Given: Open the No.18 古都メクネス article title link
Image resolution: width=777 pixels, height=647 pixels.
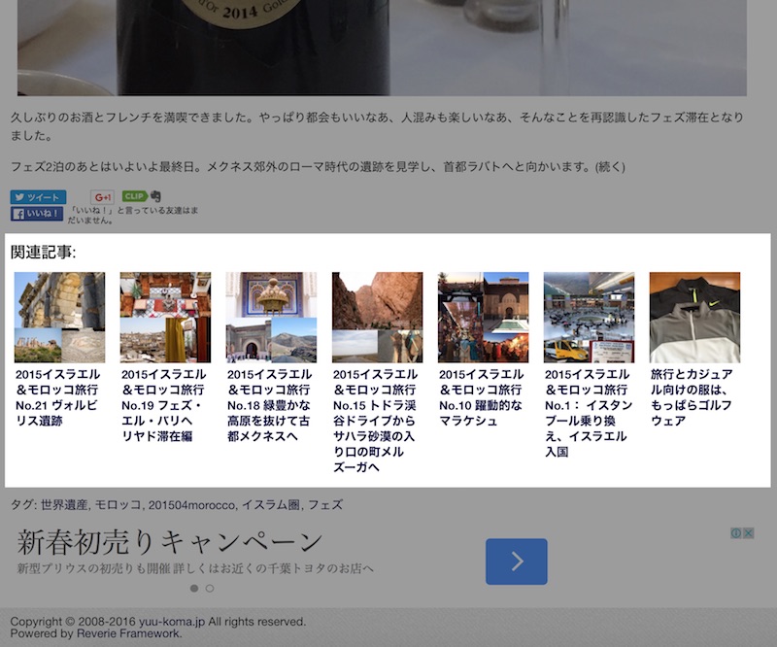Looking at the screenshot, I should 270,405.
